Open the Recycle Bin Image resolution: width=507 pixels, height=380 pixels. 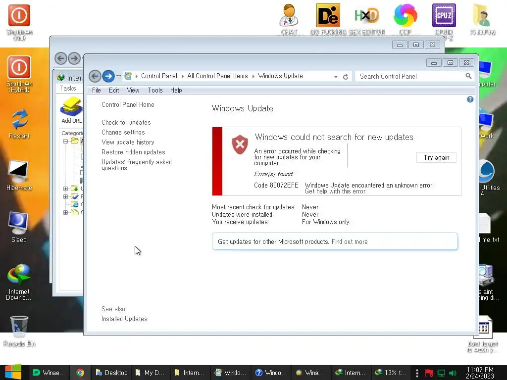coord(19,331)
